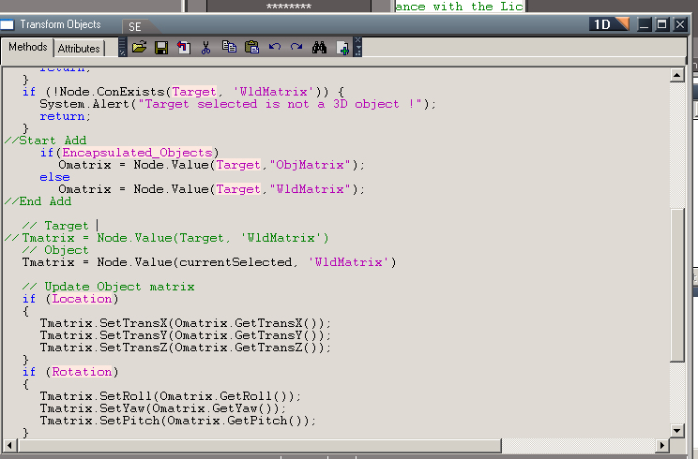698x459 pixels.
Task: Maximize the Transform Objects window
Action: (x=662, y=24)
